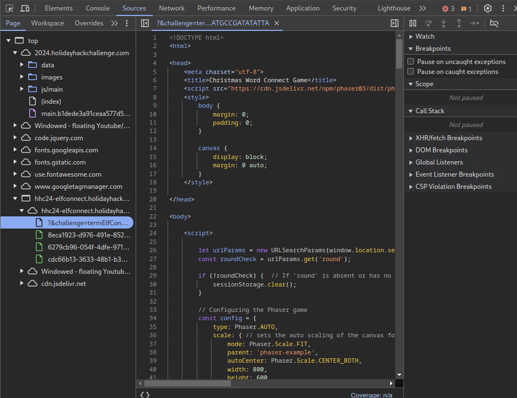Viewport: 517px width, 398px height.
Task: Close the ?&challenge=ter...ATGCCGATATATTA file tab
Action: point(277,23)
